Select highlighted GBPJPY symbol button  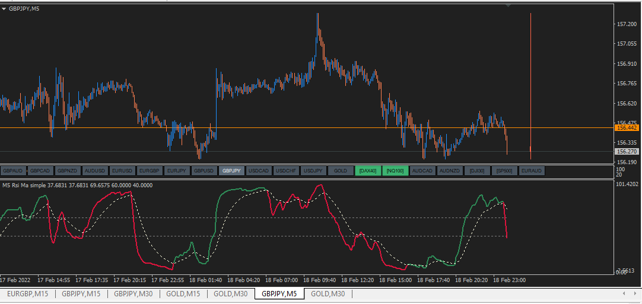coord(232,171)
